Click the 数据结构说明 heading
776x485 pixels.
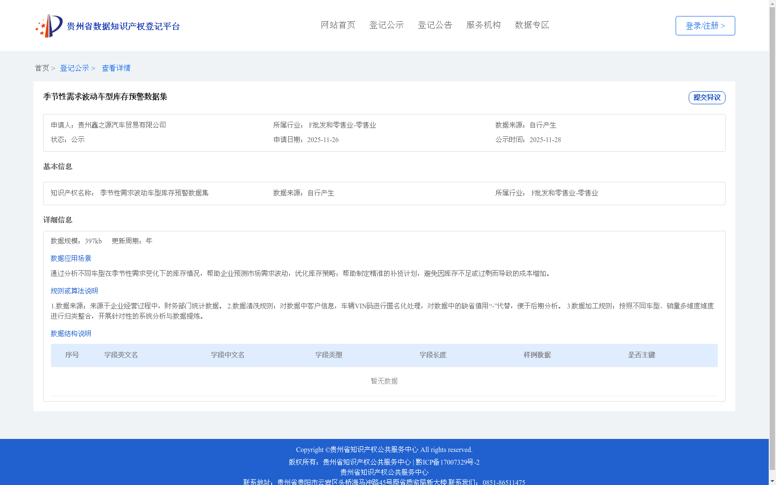click(x=71, y=334)
